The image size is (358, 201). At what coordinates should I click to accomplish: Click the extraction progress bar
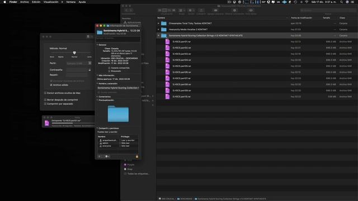[x=73, y=123]
